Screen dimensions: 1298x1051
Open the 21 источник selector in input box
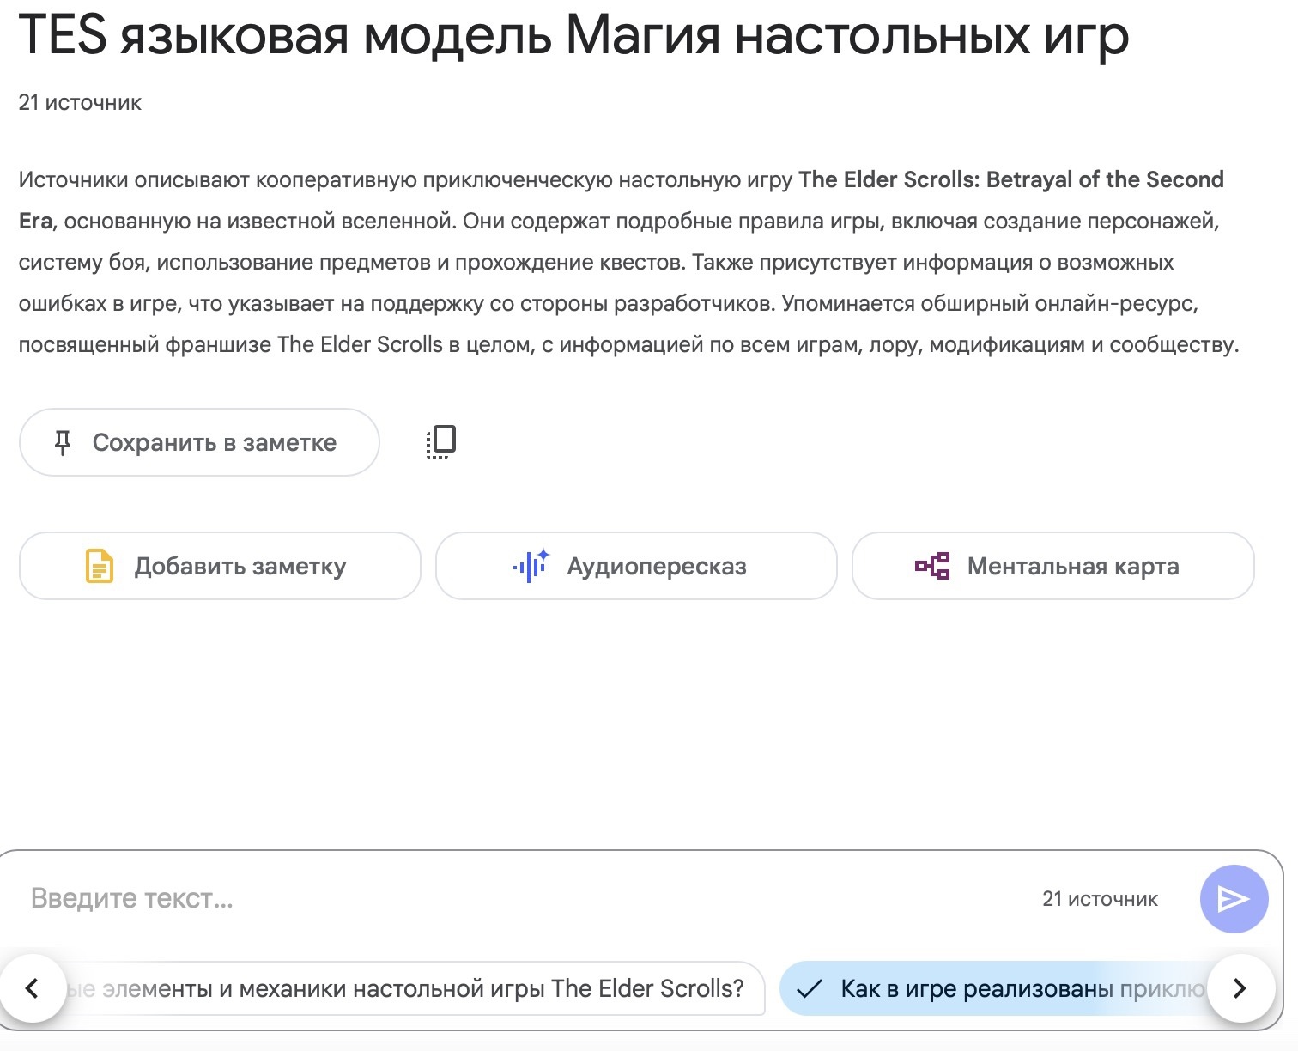1100,899
